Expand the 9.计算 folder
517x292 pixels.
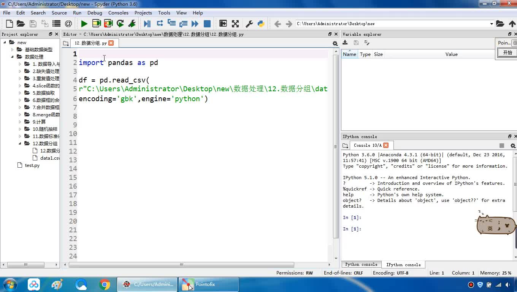20,122
